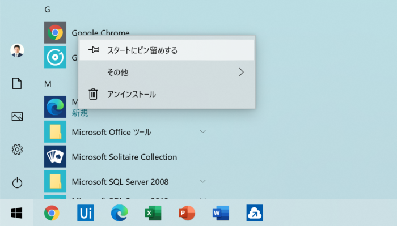Click the teal circular app icon below Chrome
The width and height of the screenshot is (397, 226).
click(x=55, y=57)
